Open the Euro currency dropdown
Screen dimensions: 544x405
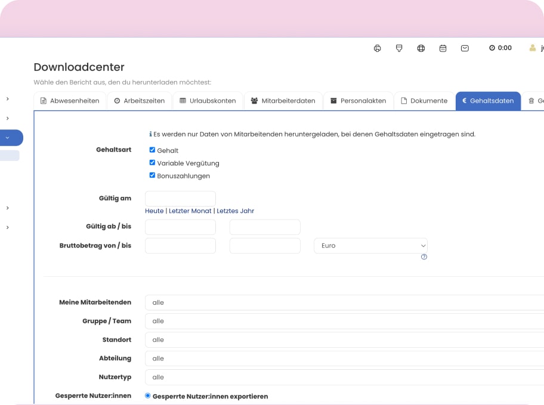[370, 246]
